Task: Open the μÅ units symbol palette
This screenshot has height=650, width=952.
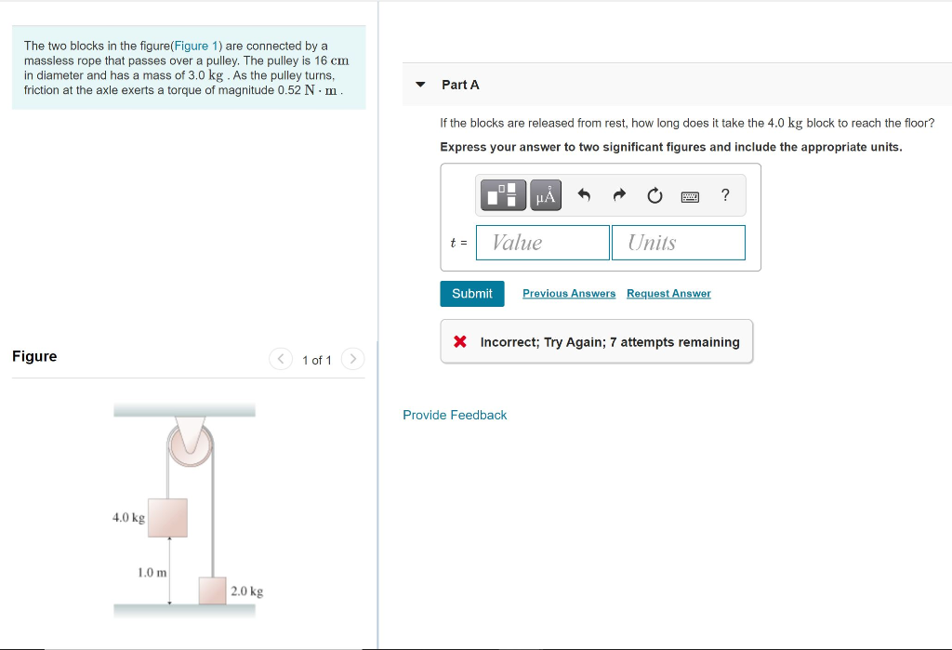Action: coord(545,195)
